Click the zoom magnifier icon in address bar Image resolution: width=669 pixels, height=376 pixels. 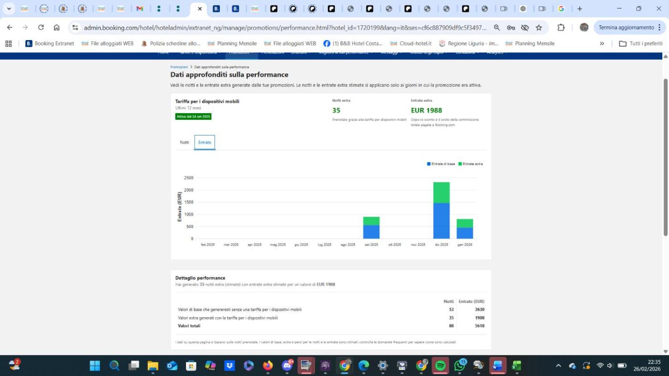[497, 28]
